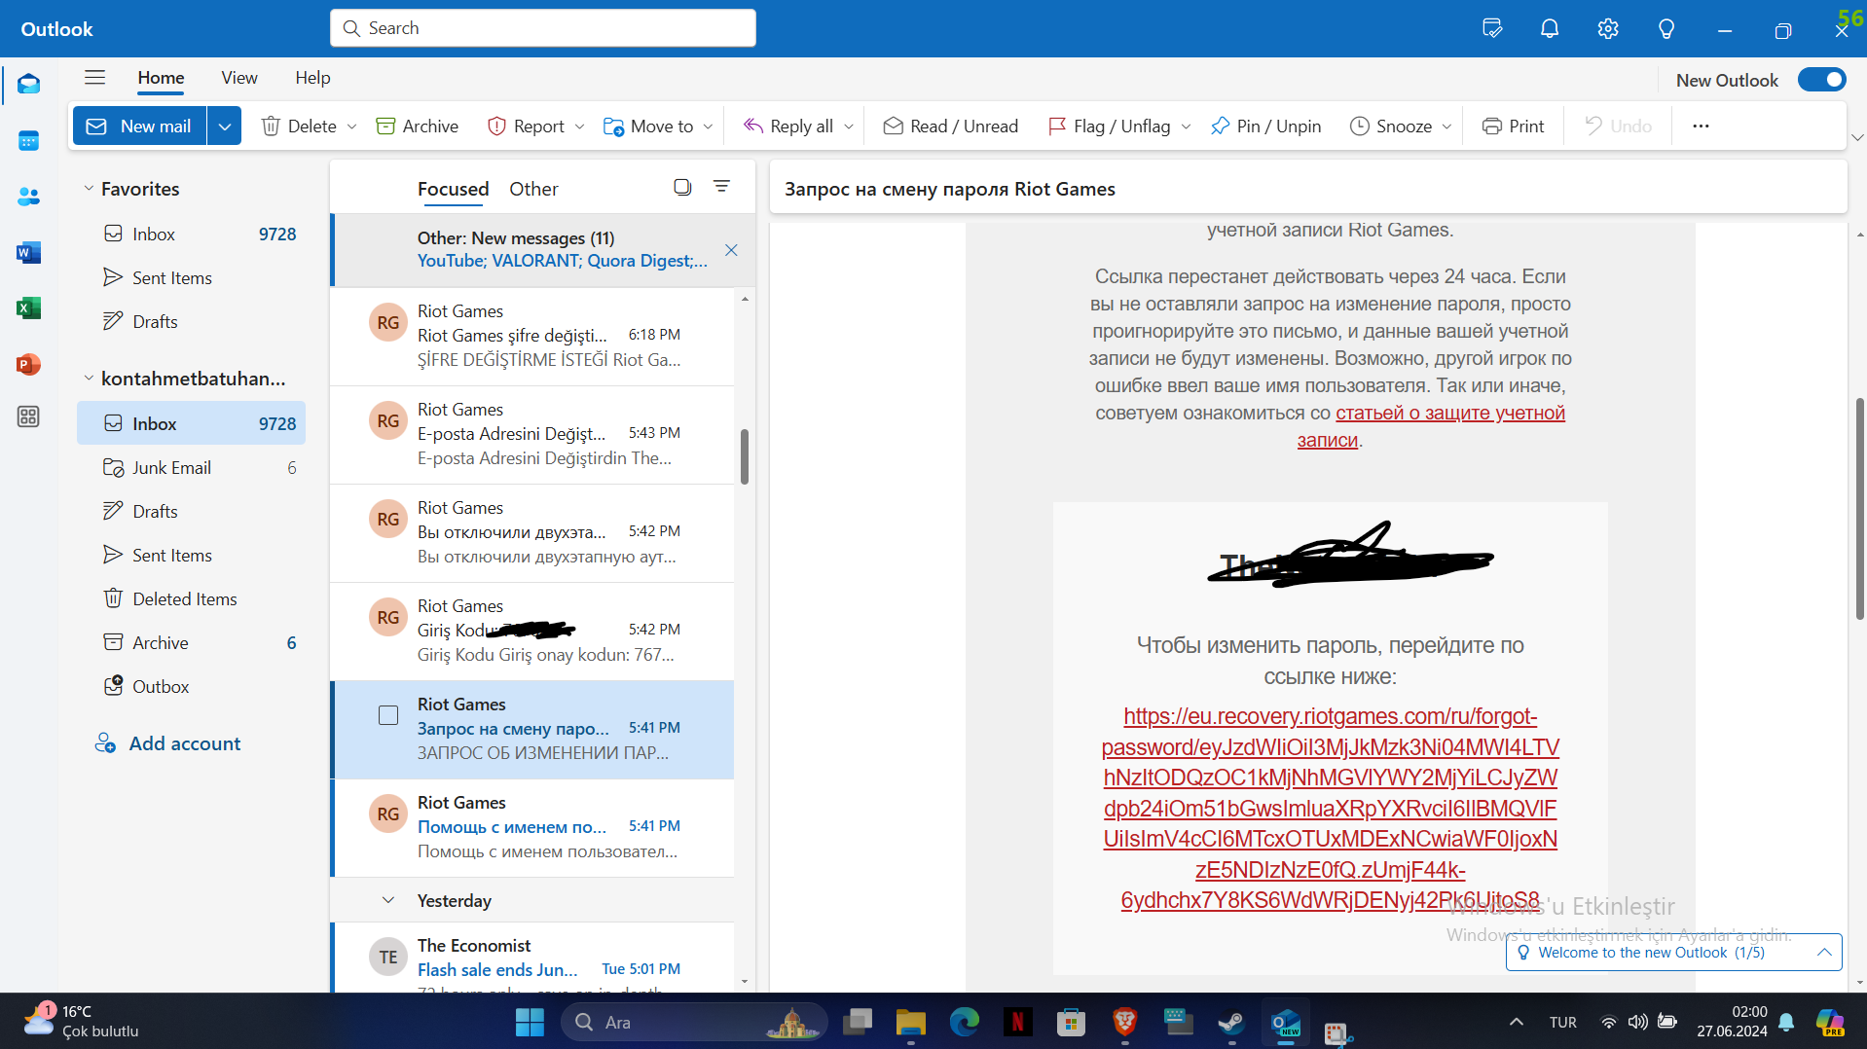Click the New mail button

point(139,127)
